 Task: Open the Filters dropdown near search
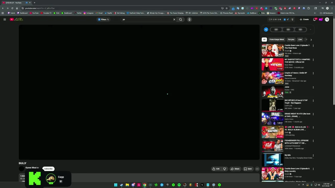pyautogui.click(x=103, y=19)
